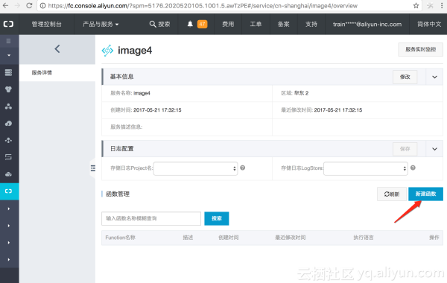Click the 创建时间 column header
447x283 pixels.
click(x=229, y=238)
